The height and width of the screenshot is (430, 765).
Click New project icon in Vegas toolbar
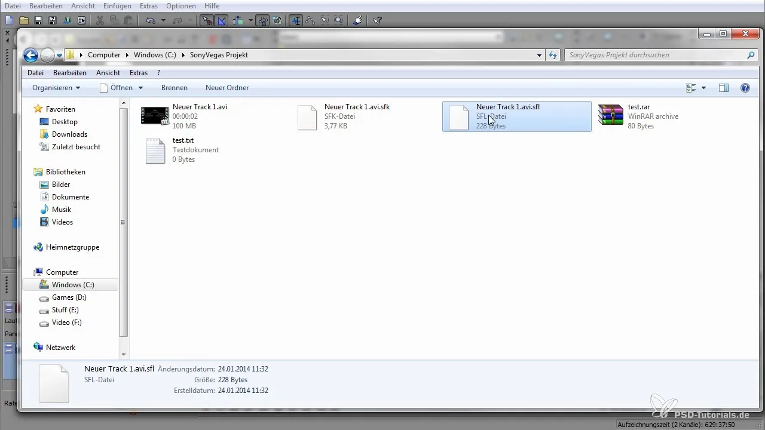9,20
